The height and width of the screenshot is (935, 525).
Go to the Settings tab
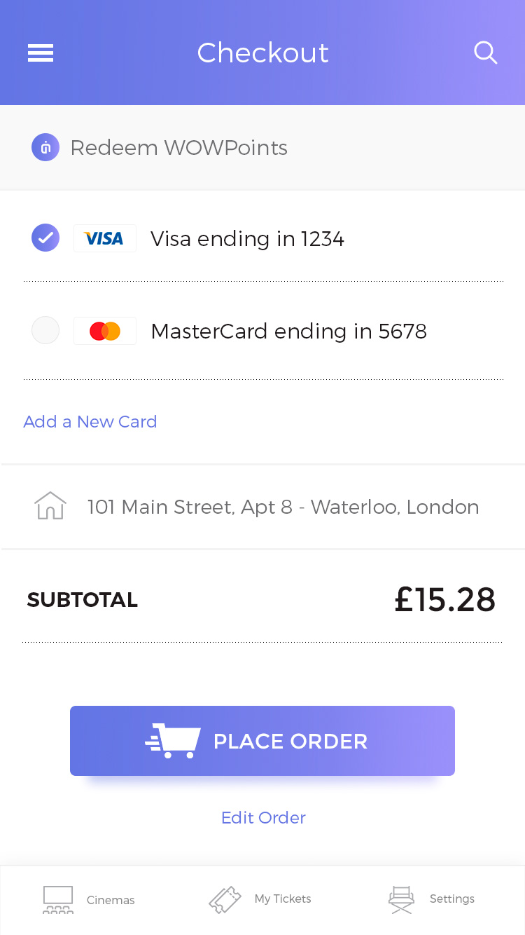tap(451, 899)
